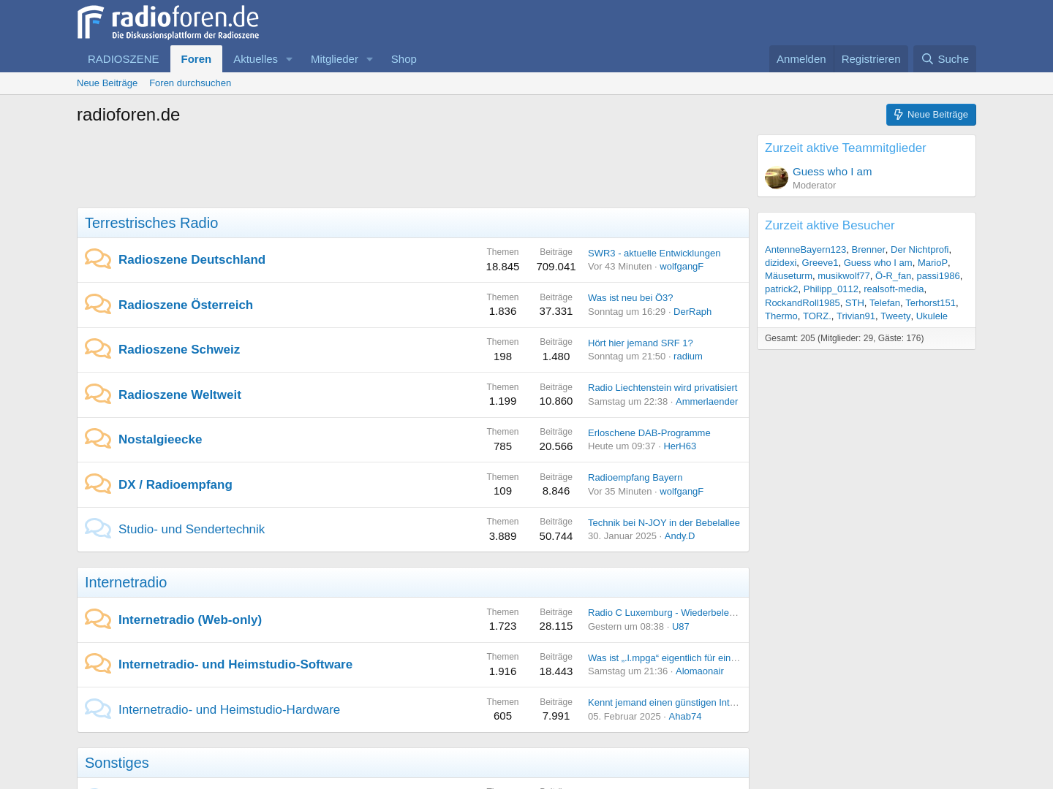Open the thread starting with Kennt jemand einen günstigen Int…
This screenshot has width=1053, height=789.
(x=663, y=702)
